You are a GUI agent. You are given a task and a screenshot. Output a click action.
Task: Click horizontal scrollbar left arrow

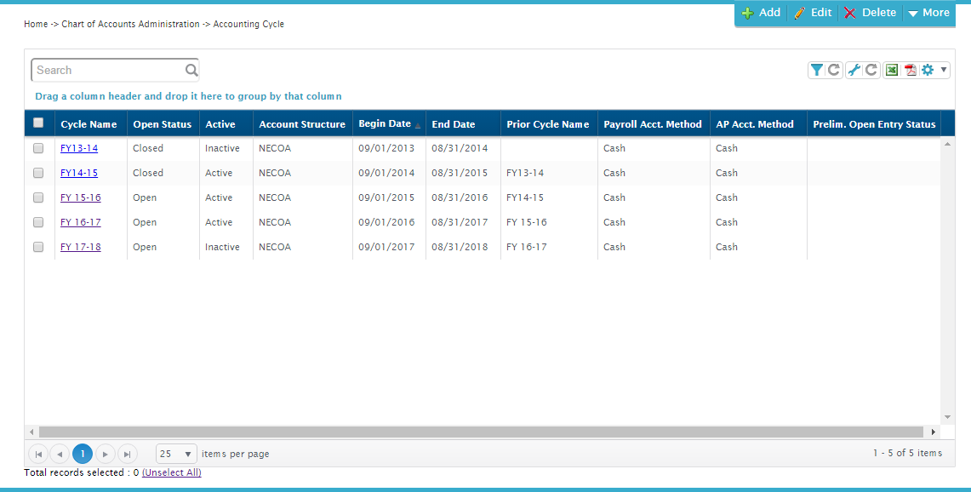click(x=31, y=432)
